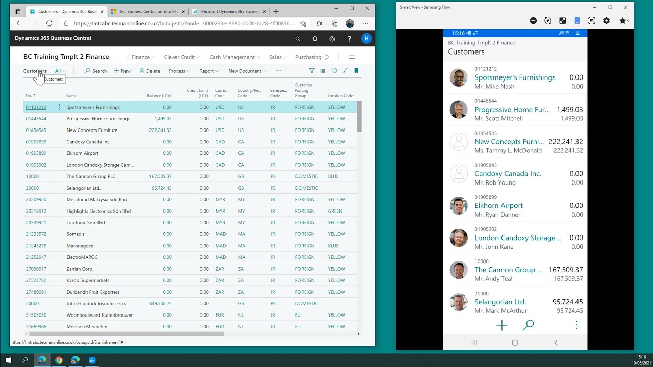Image resolution: width=653 pixels, height=367 pixels.
Task: Select the Candoxy Canada Inc. name cell
Action: (88, 142)
